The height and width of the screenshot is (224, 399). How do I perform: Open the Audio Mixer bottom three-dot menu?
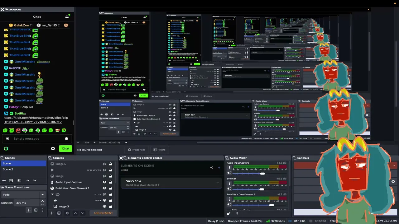click(237, 214)
